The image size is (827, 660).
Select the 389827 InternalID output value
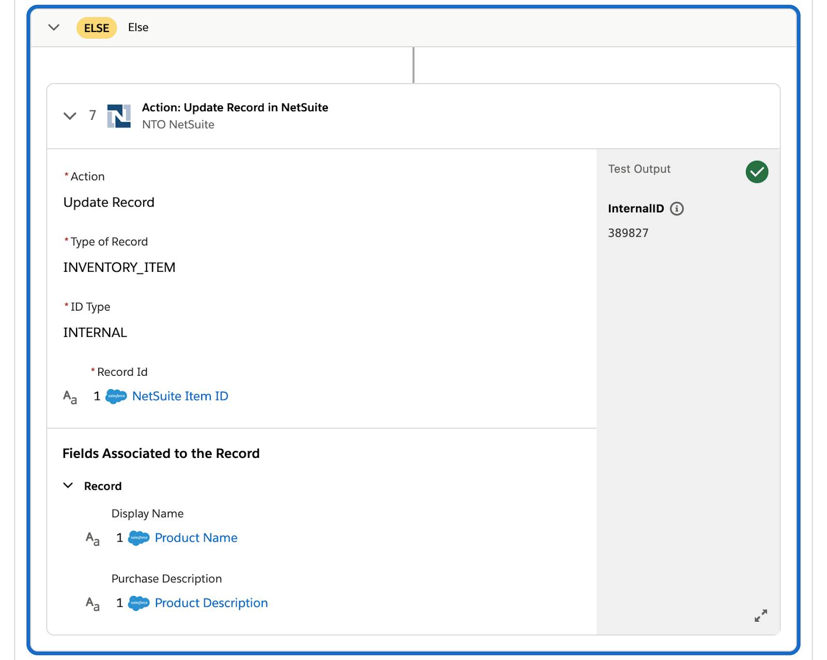click(628, 233)
